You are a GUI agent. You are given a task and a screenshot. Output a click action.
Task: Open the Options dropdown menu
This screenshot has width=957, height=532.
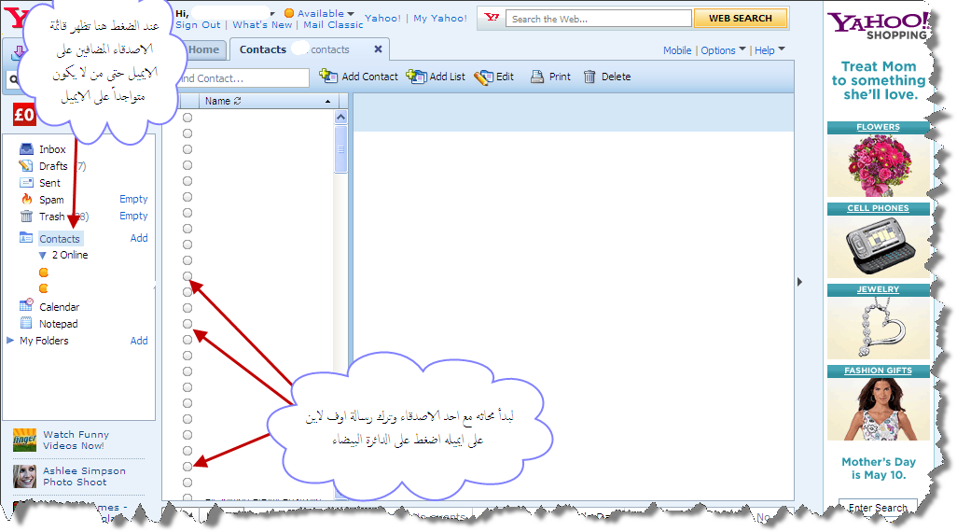(742, 49)
